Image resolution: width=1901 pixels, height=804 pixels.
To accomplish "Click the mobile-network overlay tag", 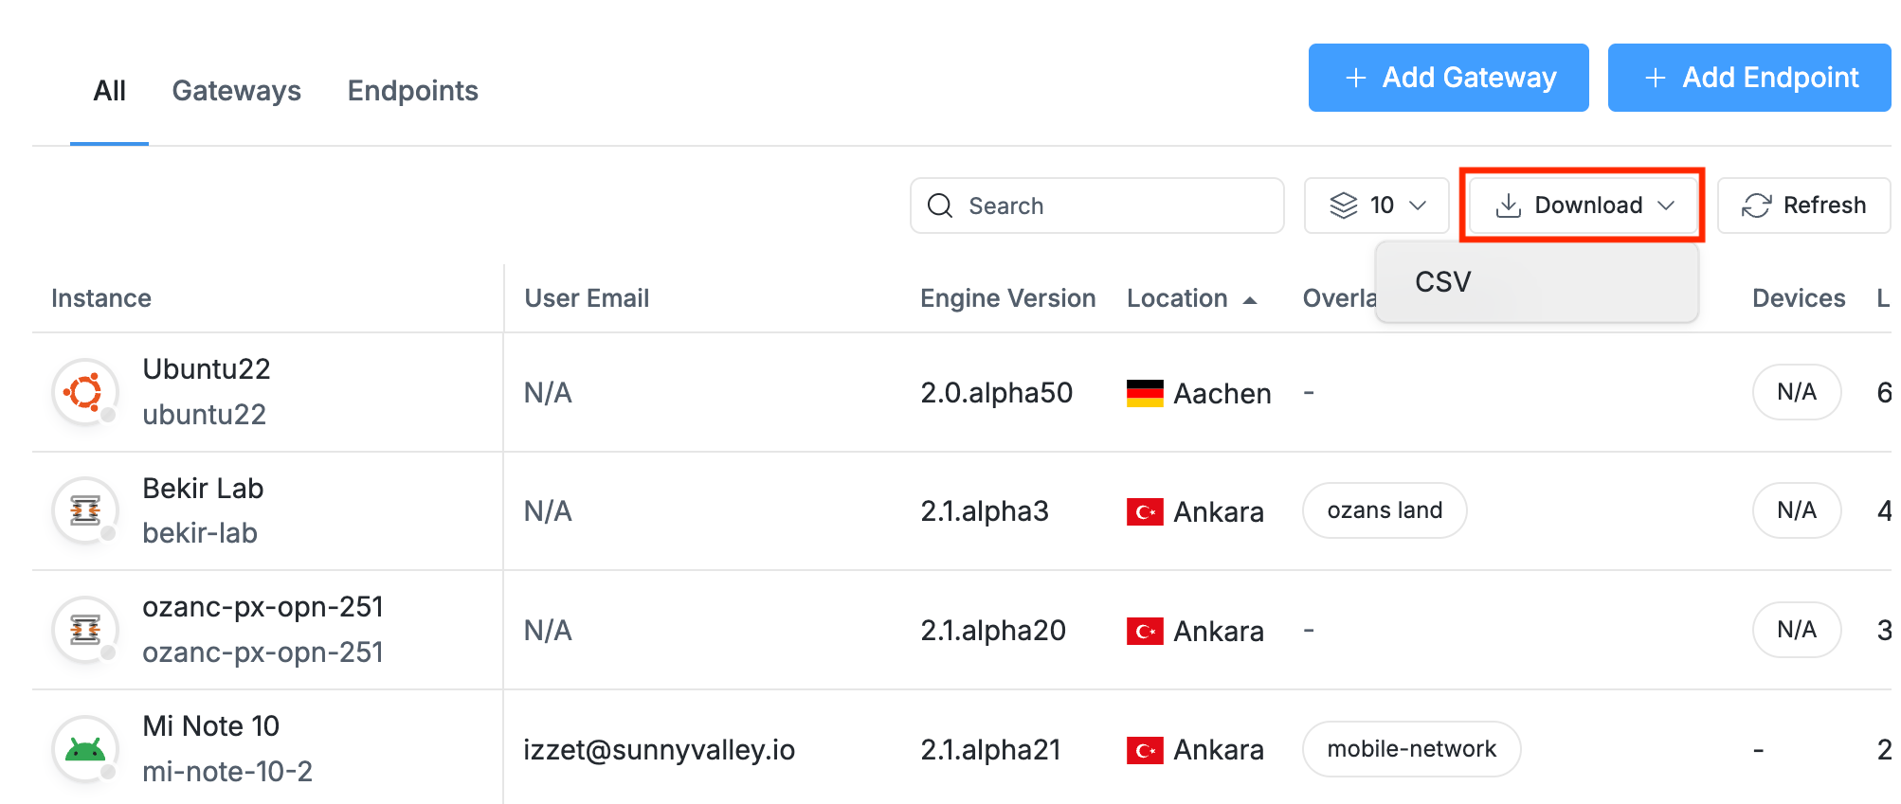I will 1411,749.
